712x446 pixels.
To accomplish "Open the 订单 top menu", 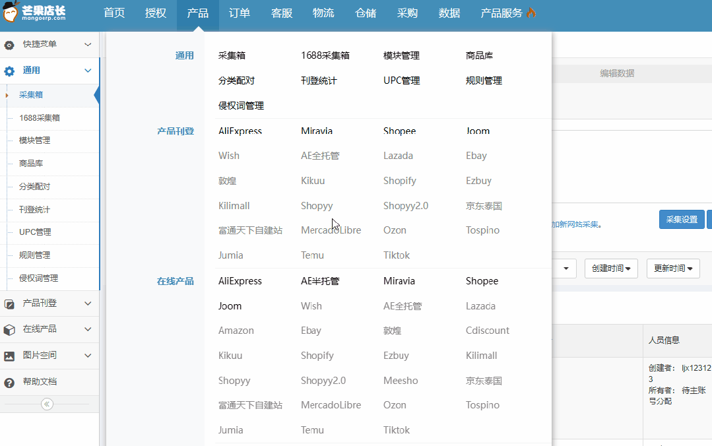I will pyautogui.click(x=240, y=13).
